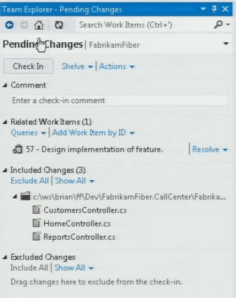Collapse the Related Work Items section
The image size is (236, 298).
5,122
